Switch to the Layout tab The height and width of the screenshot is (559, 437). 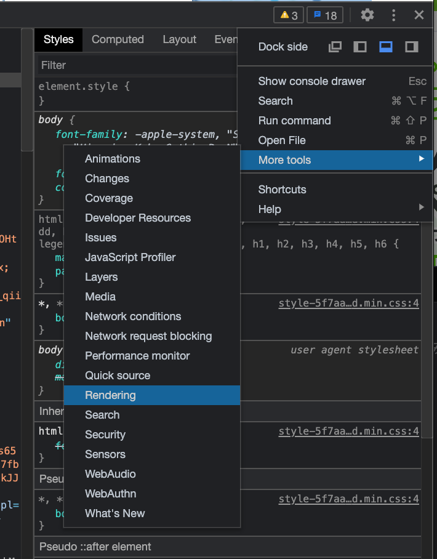coord(179,39)
